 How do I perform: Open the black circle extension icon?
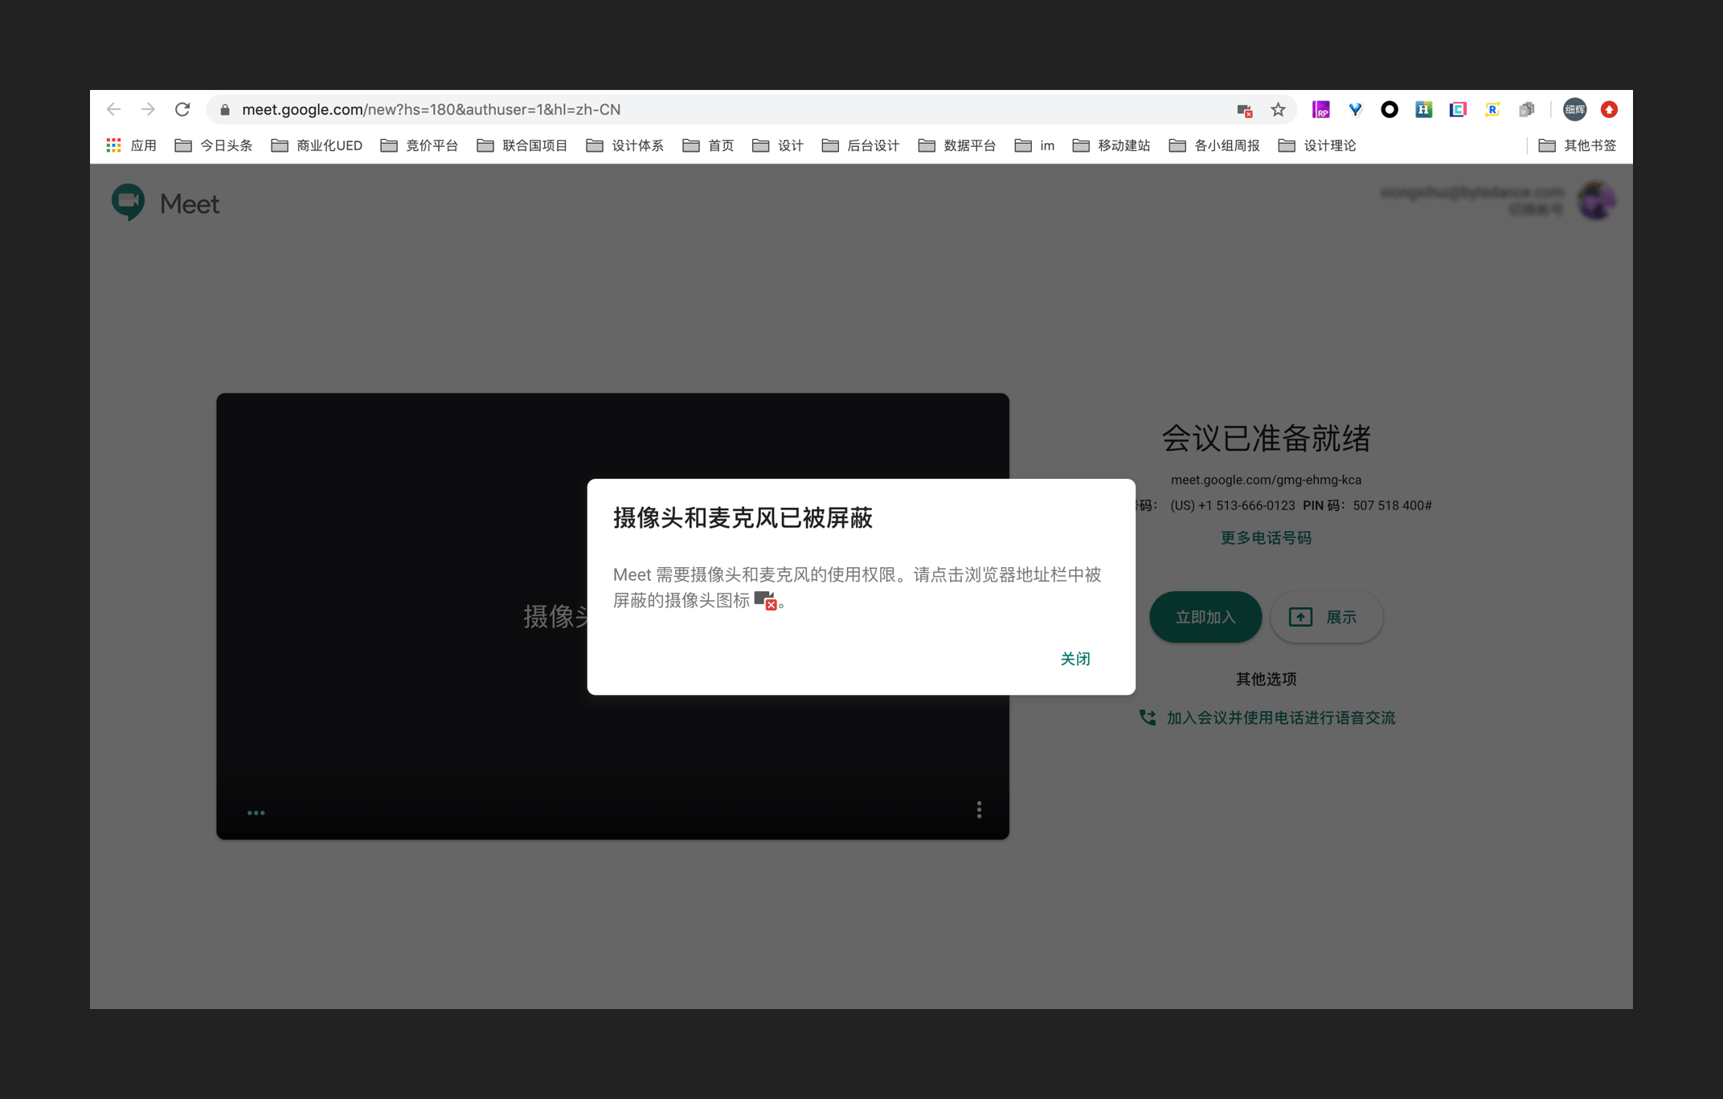[1389, 109]
